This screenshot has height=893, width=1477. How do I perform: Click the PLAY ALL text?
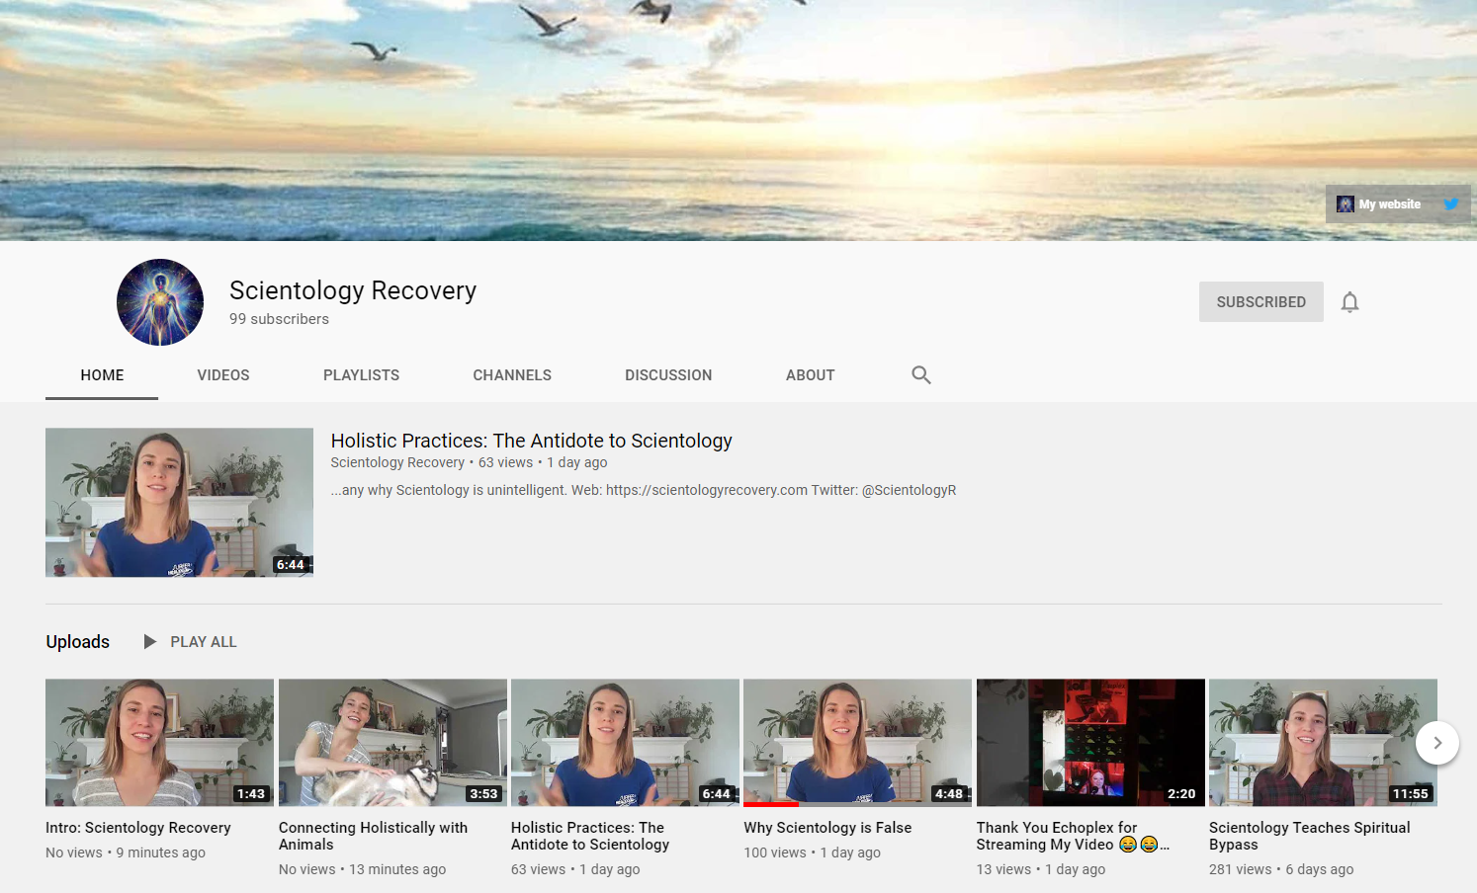point(204,642)
